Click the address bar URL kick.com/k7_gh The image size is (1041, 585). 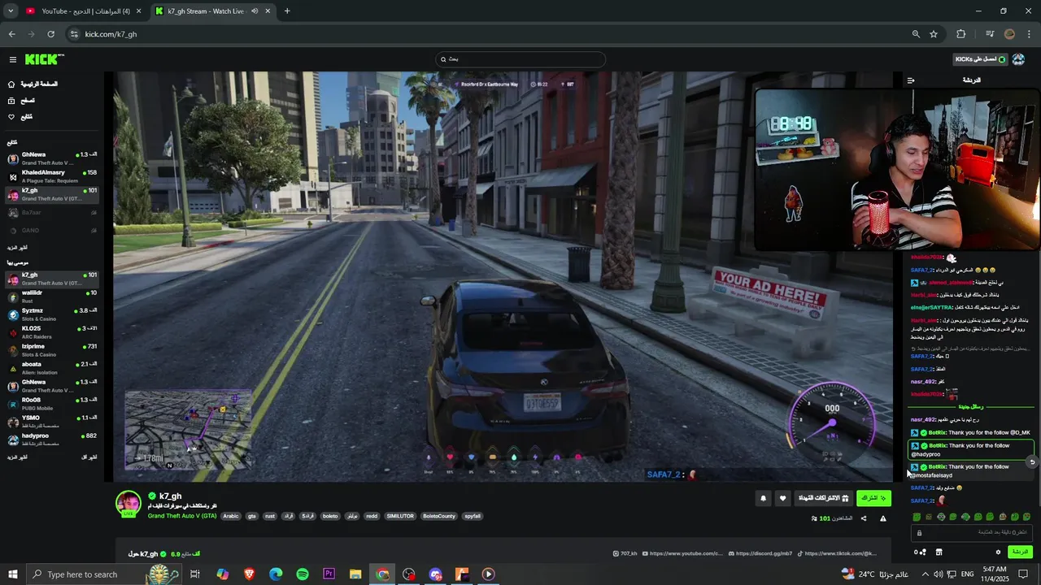pos(111,34)
